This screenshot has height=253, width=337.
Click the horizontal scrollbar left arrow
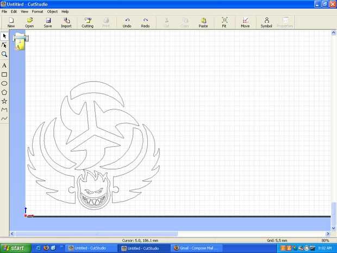[12, 233]
